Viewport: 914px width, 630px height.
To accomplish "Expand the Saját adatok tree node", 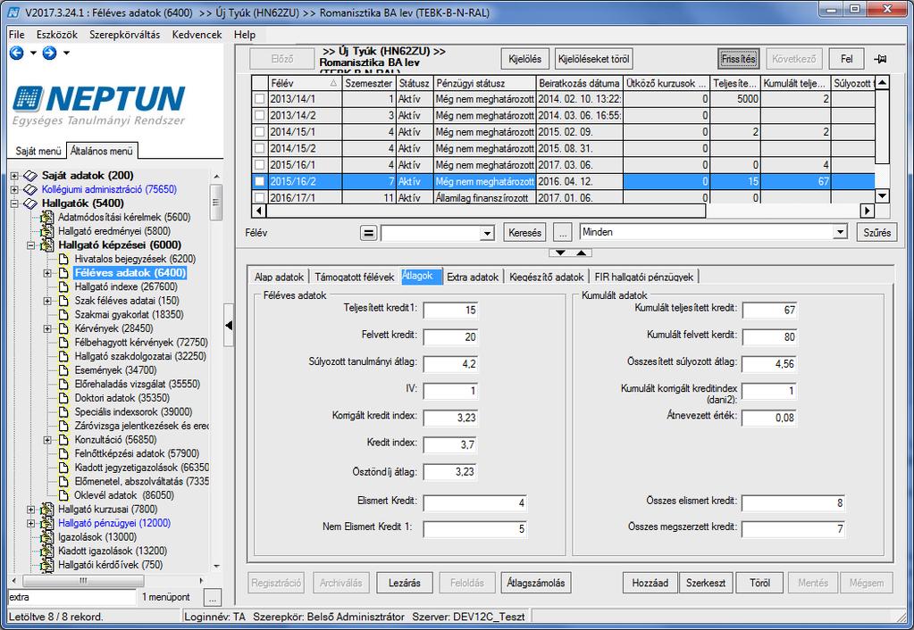I will 14,175.
